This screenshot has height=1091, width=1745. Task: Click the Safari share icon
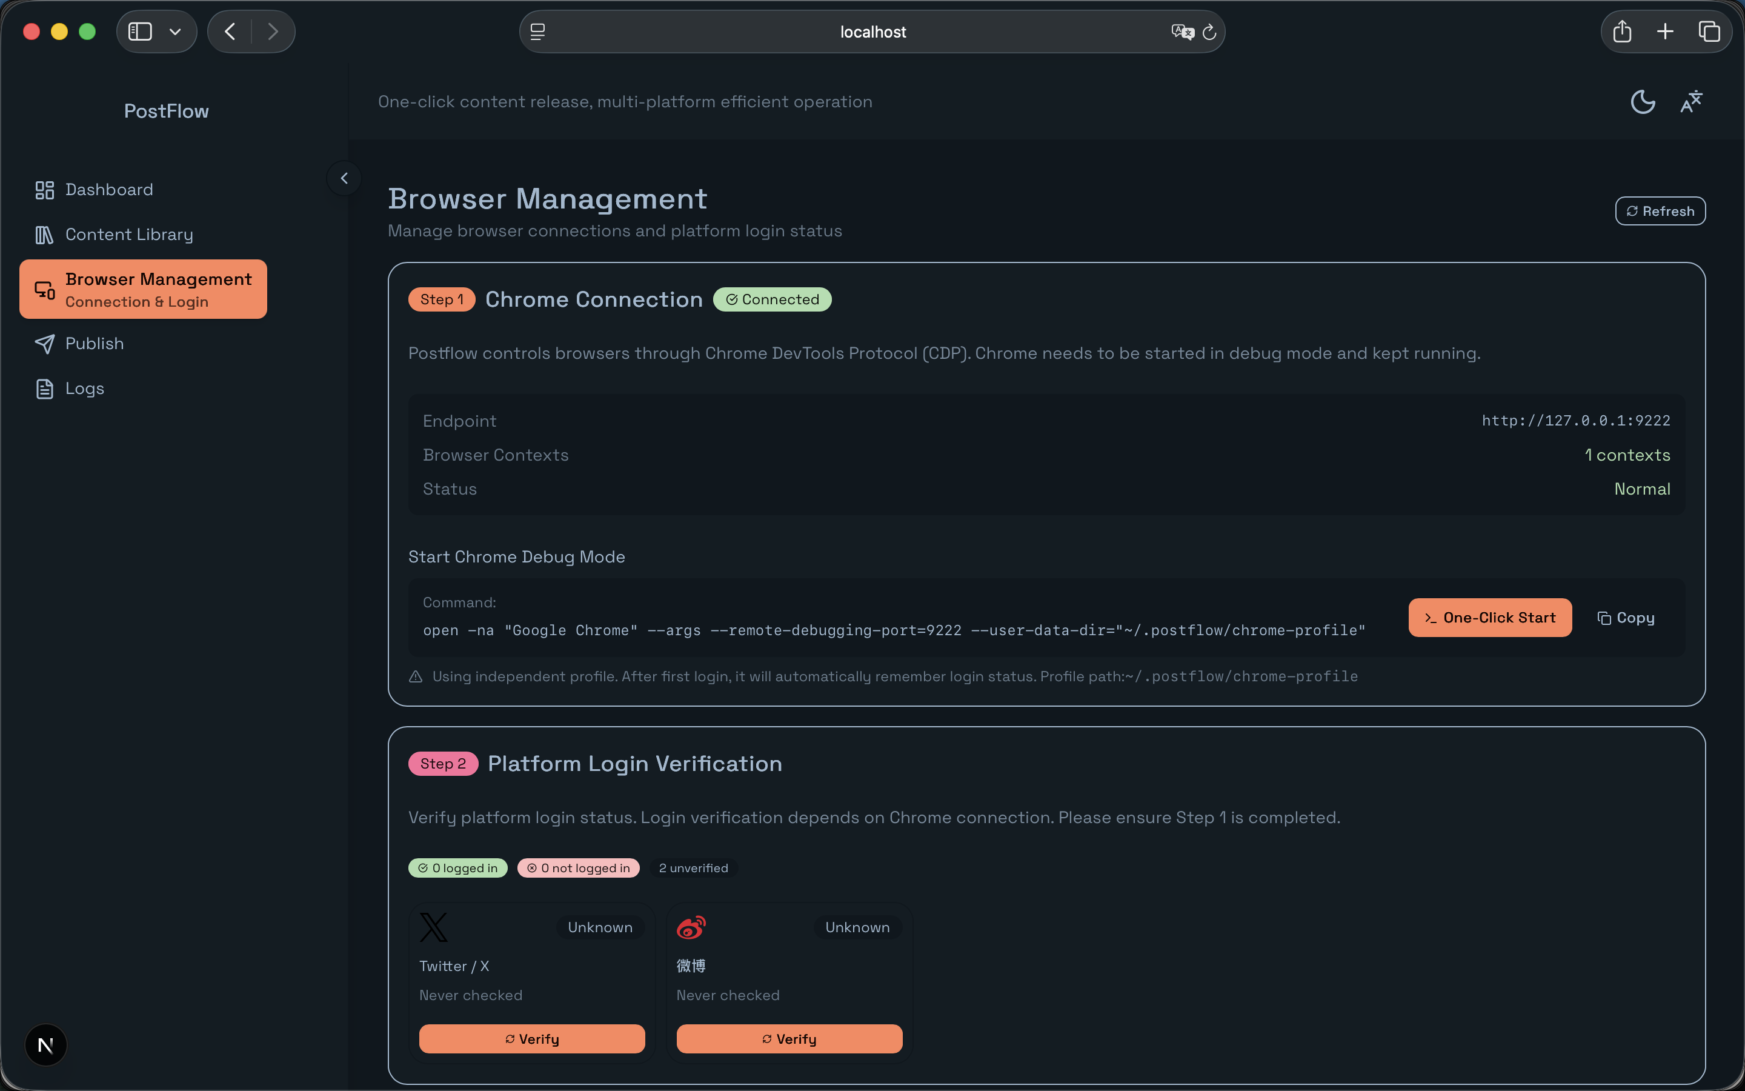[1621, 32]
